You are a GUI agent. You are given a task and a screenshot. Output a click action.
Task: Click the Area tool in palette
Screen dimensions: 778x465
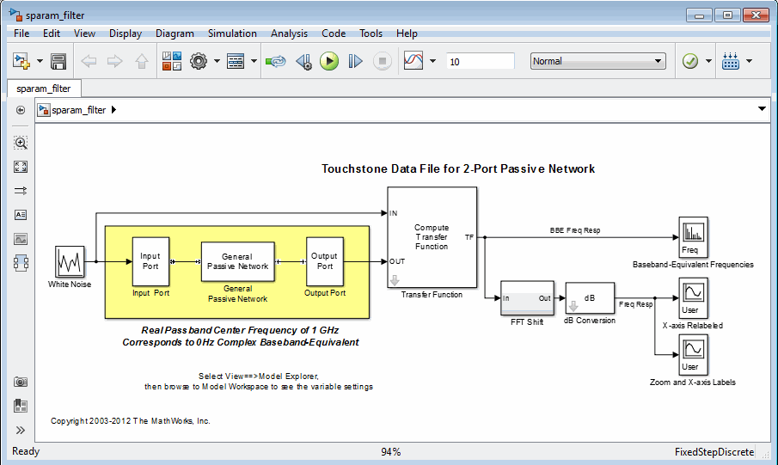(21, 263)
